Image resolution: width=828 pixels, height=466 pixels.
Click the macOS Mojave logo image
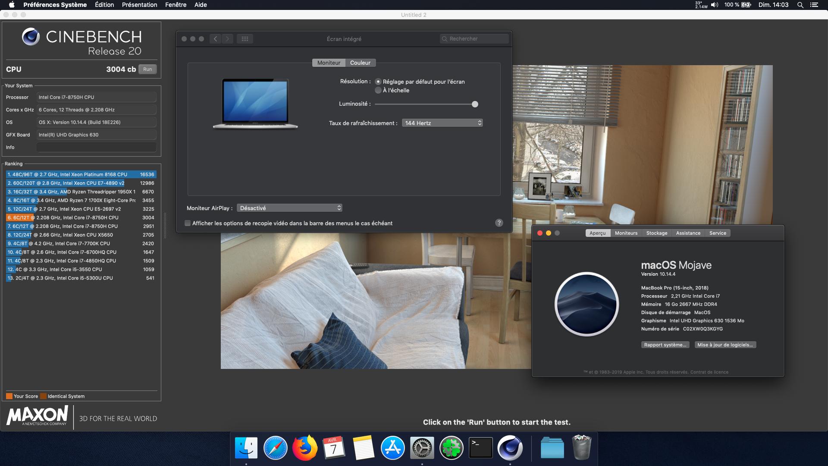click(586, 304)
